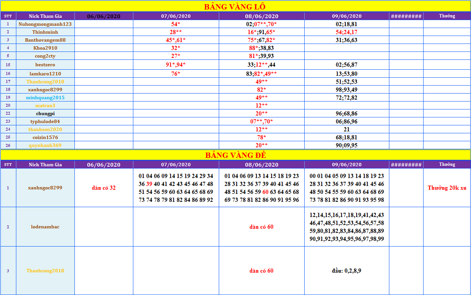Click dàn có 60 in the lodenambac row

tap(262, 227)
